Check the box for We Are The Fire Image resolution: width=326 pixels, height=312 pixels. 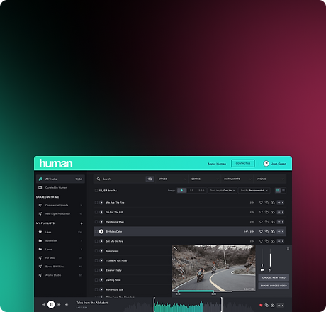pos(96,202)
